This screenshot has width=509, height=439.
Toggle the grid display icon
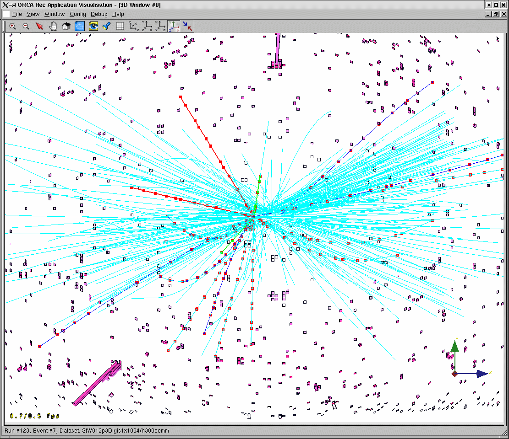[x=120, y=26]
